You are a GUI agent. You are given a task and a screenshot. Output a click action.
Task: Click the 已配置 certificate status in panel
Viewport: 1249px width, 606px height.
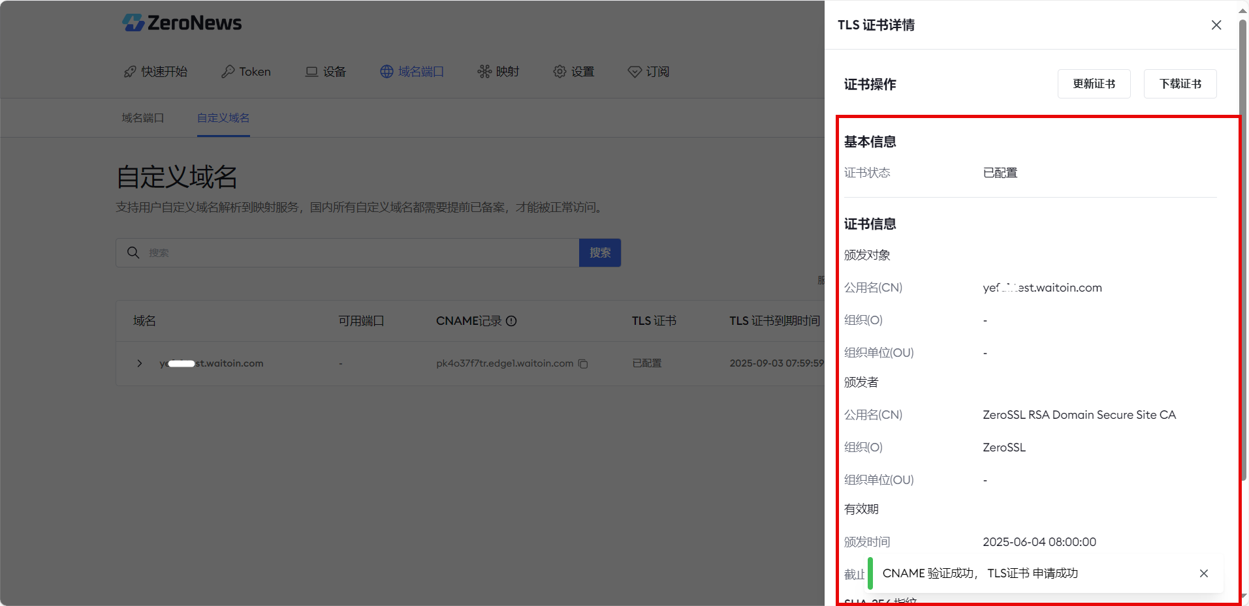click(x=1000, y=173)
